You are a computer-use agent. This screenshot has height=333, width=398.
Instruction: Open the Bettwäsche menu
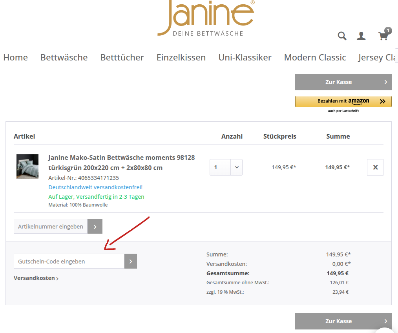tap(64, 57)
